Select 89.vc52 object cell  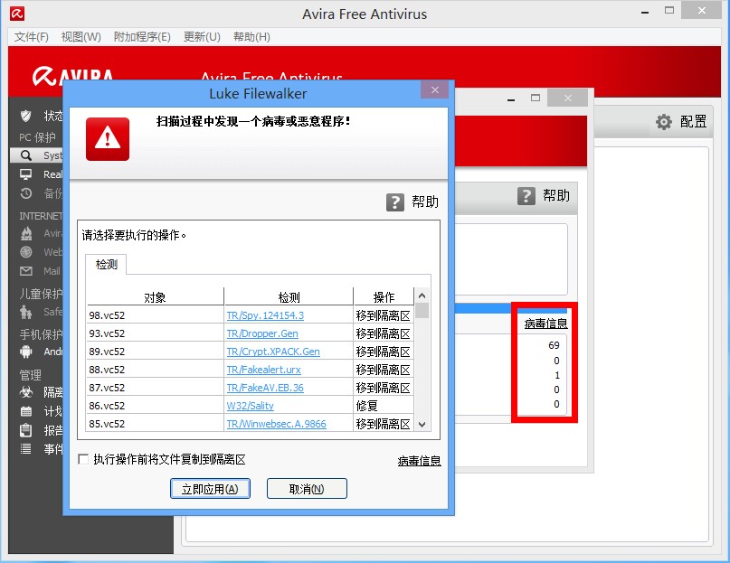tap(156, 352)
